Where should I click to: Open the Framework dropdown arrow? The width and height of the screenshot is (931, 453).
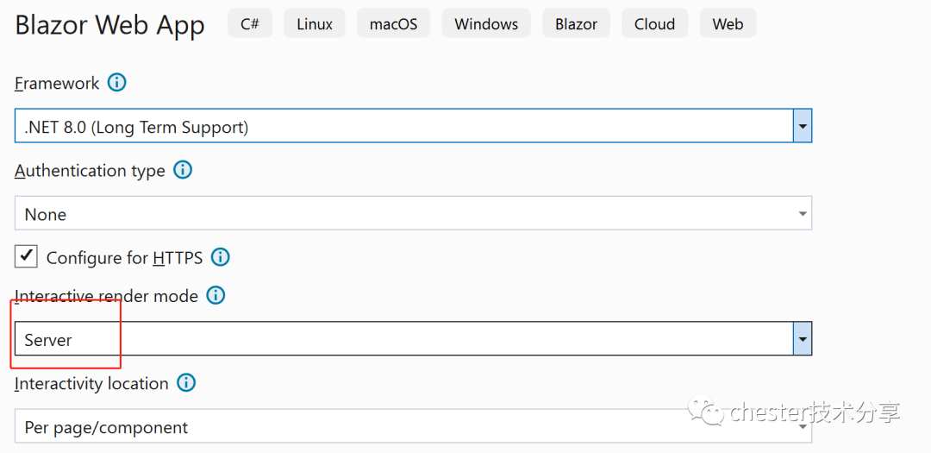(x=803, y=126)
